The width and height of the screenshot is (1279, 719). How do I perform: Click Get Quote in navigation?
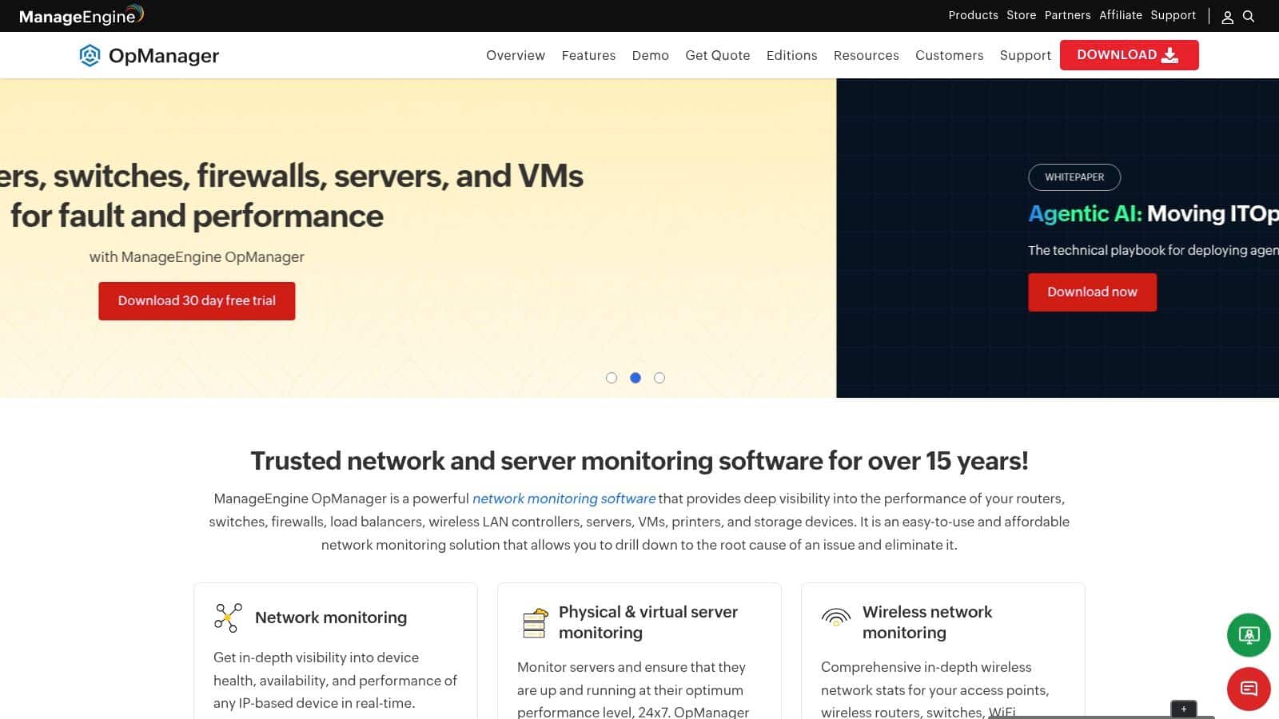(718, 55)
